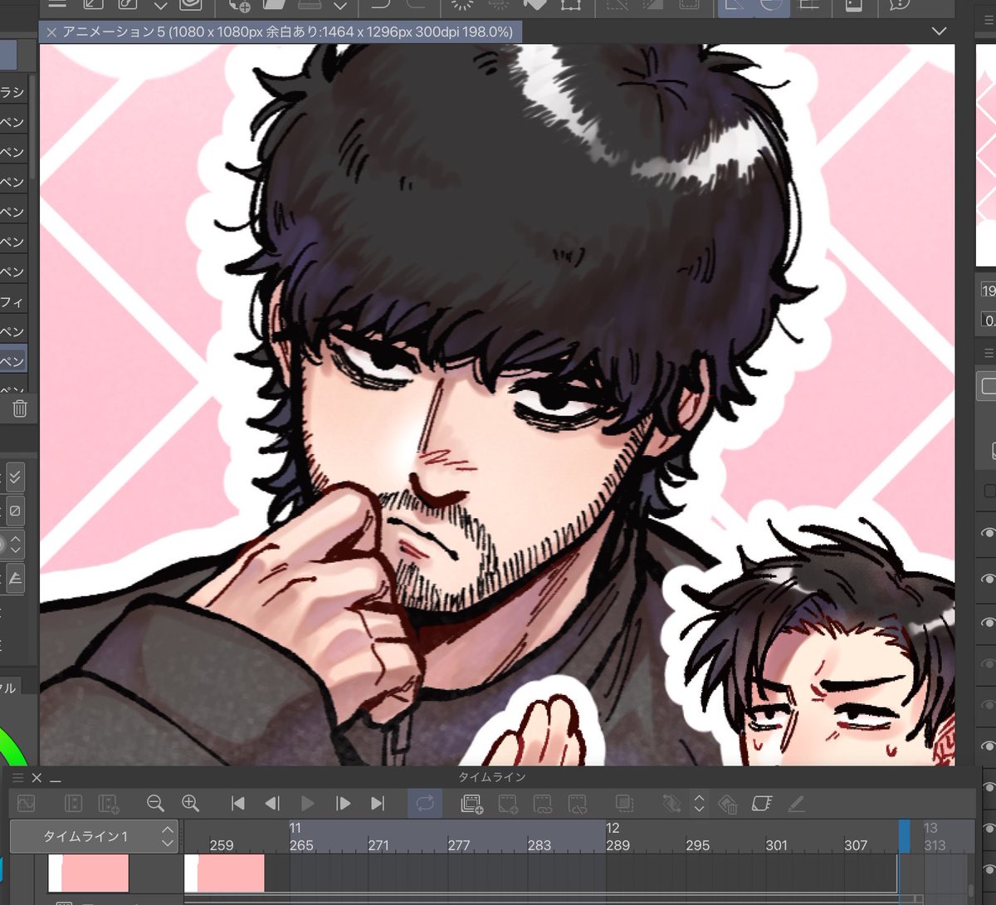The image size is (996, 905).
Task: Zoom in the timeline view
Action: pos(191,803)
